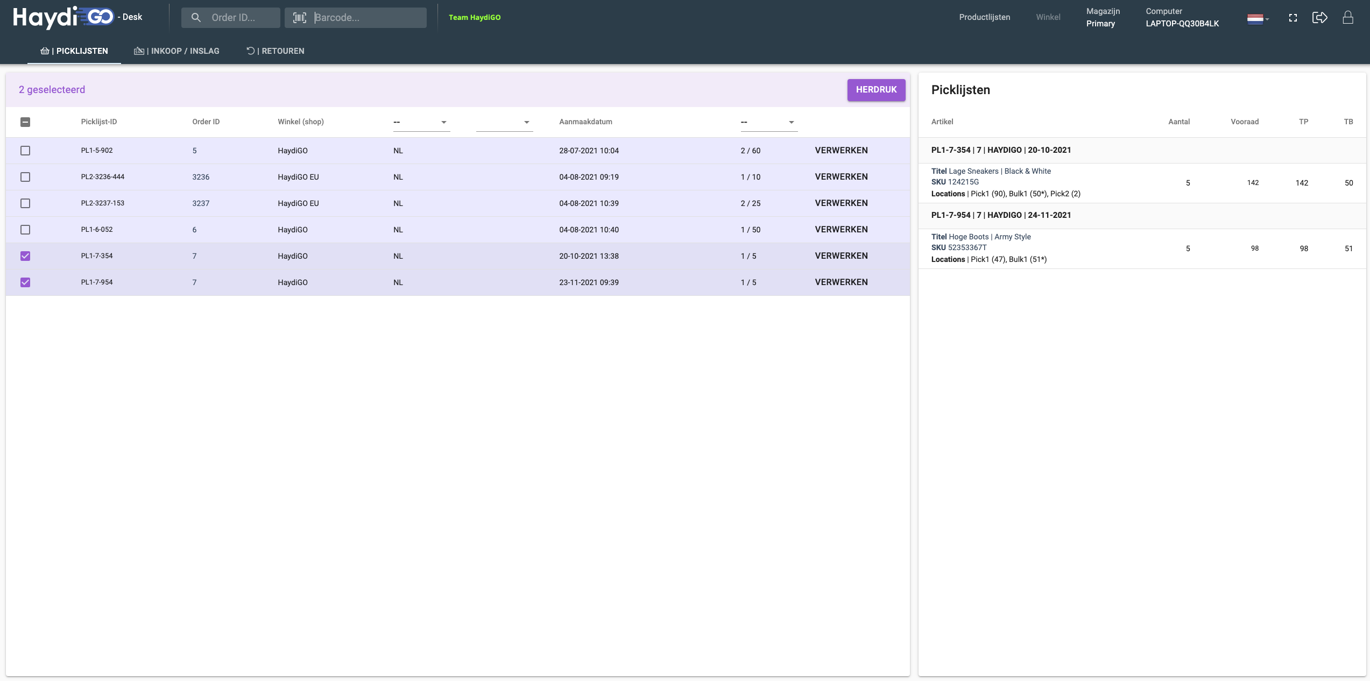Open the language flag selector
Viewport: 1370px width, 681px height.
click(x=1258, y=19)
